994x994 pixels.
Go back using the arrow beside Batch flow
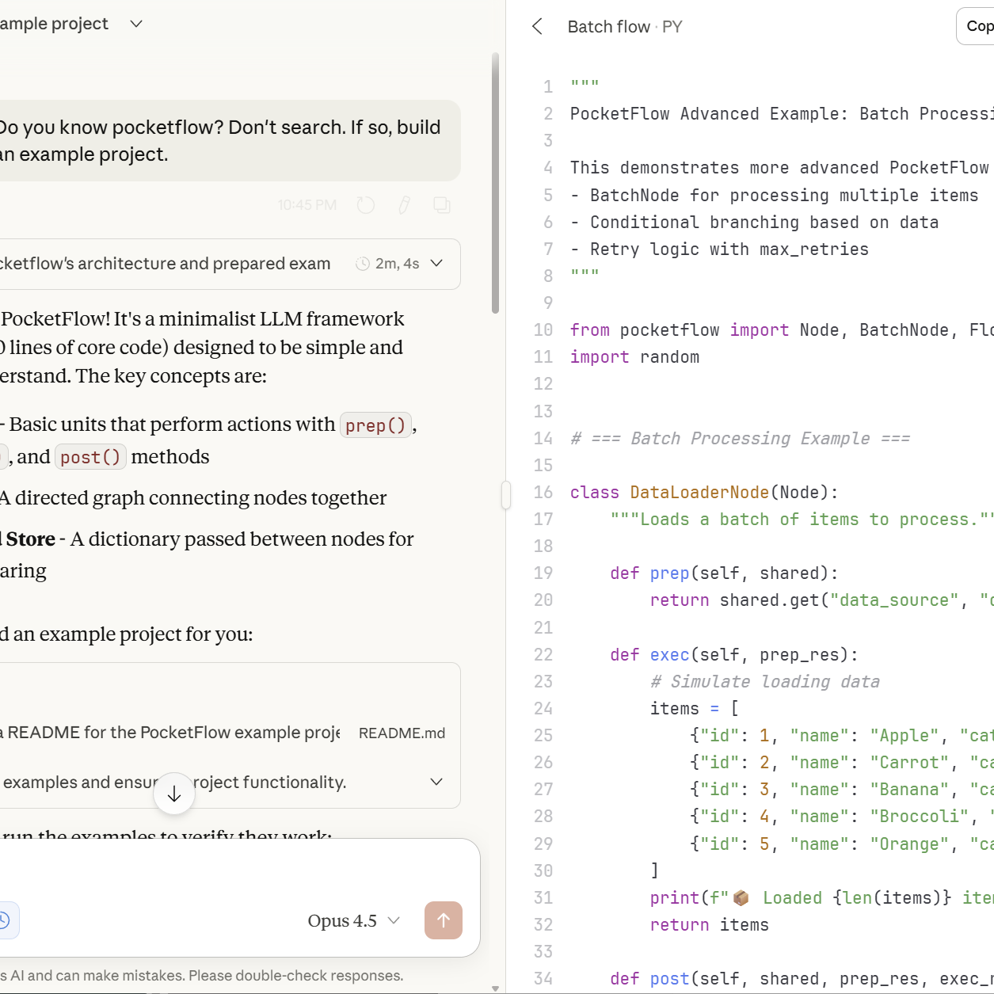click(537, 27)
